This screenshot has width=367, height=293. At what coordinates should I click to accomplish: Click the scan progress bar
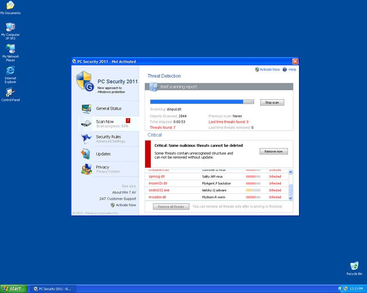(x=202, y=102)
